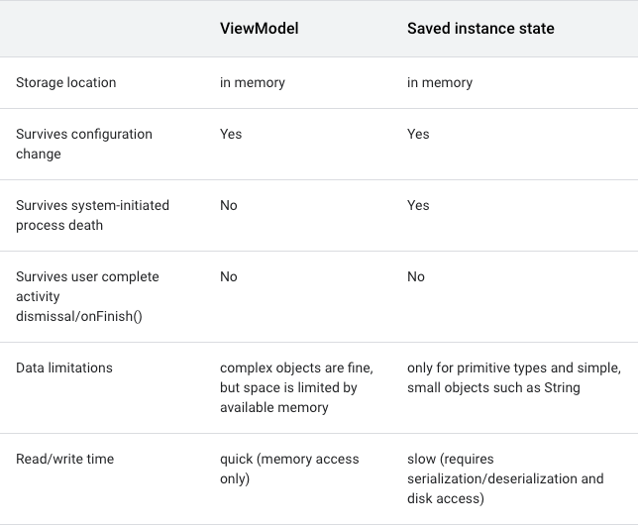
Task: Select Saved instance state's "No" for activity dismissal
Action: click(x=416, y=276)
